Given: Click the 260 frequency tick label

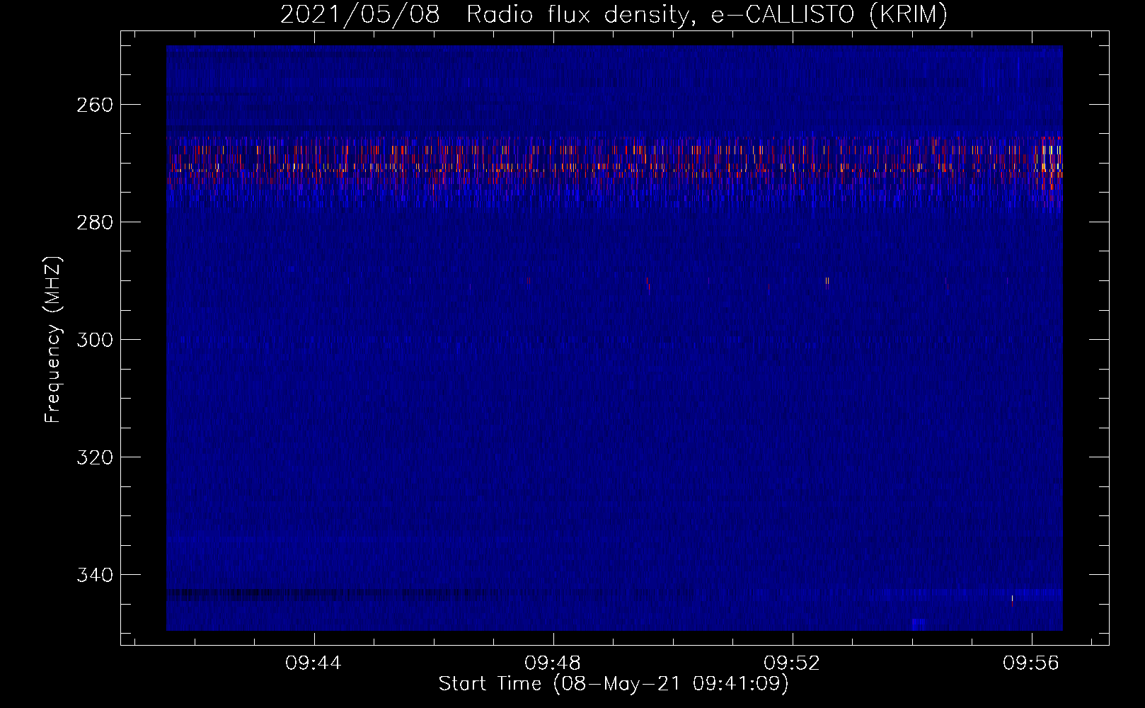Looking at the screenshot, I should tap(94, 105).
